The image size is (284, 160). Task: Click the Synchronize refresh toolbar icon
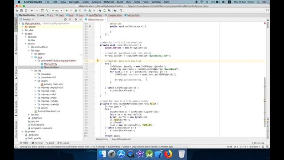click(26, 11)
